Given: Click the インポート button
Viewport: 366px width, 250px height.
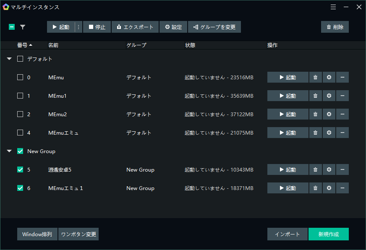Looking at the screenshot, I should (x=287, y=234).
